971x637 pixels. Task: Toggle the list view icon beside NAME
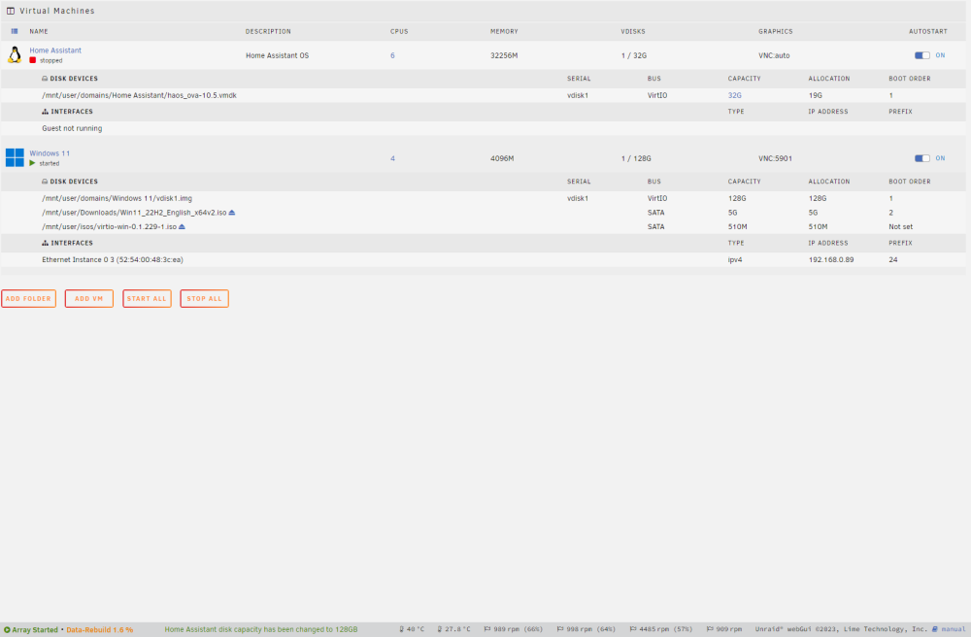pos(15,31)
